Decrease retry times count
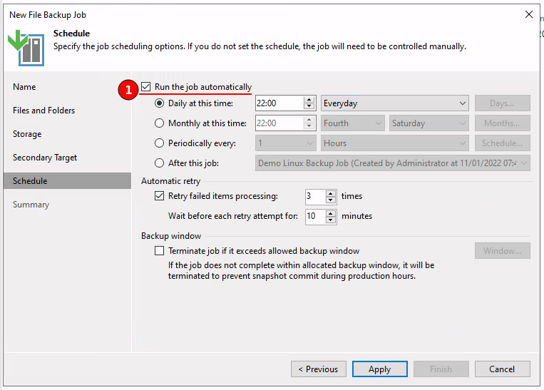This screenshot has width=544, height=390. pyautogui.click(x=331, y=200)
